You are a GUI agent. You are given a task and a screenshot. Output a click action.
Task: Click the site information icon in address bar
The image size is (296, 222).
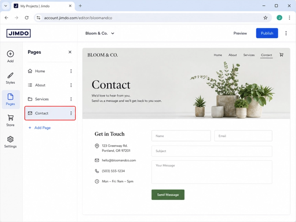click(39, 18)
